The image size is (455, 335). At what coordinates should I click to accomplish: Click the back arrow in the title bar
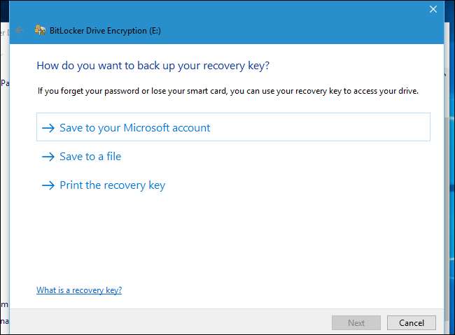tap(20, 30)
